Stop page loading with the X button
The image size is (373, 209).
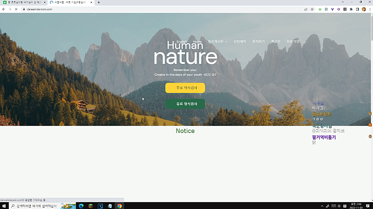(16, 9)
